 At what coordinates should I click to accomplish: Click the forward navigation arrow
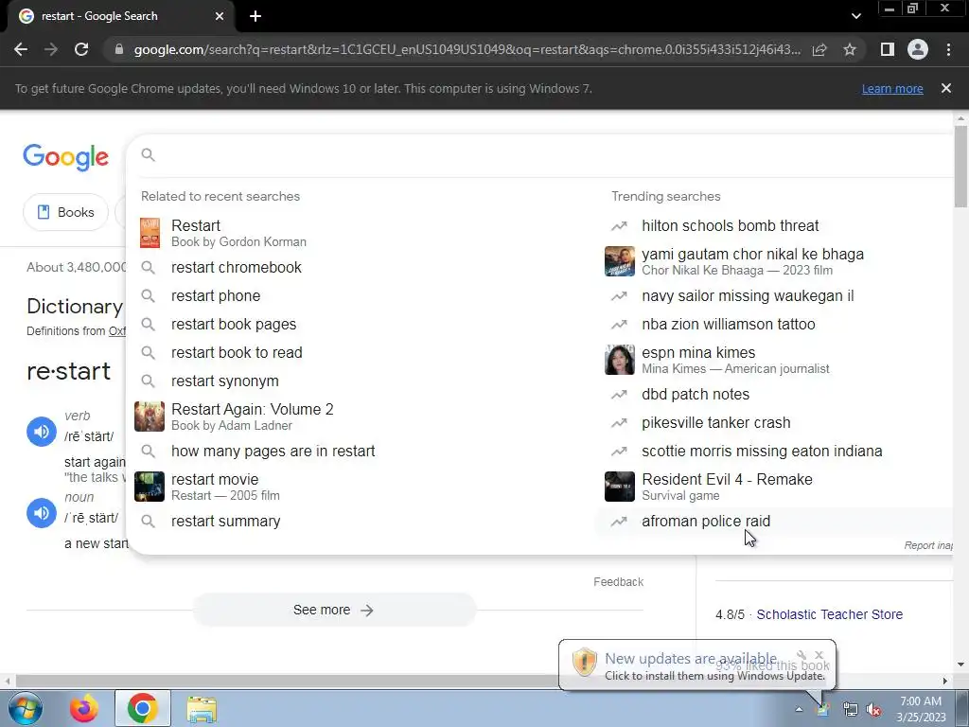tap(51, 49)
